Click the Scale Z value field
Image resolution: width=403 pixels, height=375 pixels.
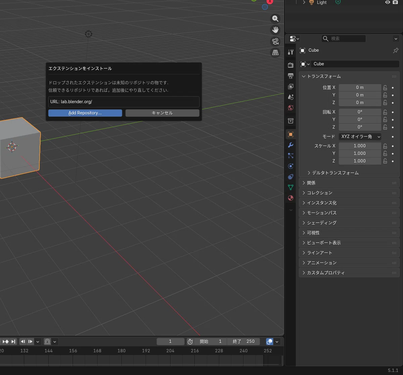click(x=360, y=161)
